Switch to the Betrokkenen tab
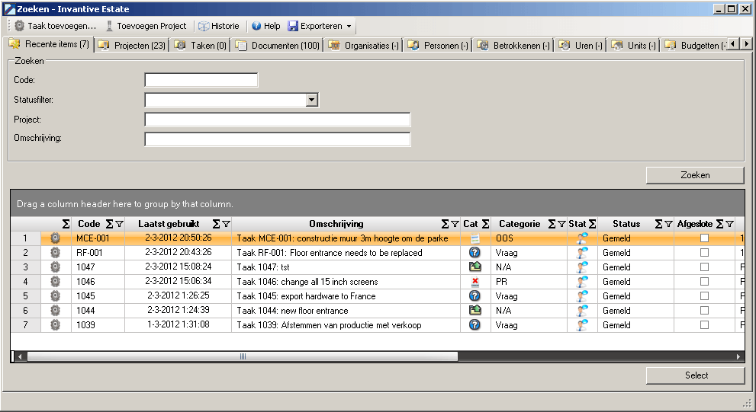The image size is (756, 412). 513,45
